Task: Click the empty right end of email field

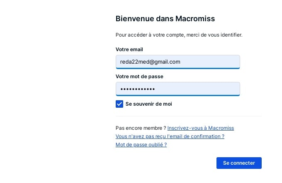Action: pyautogui.click(x=224, y=62)
